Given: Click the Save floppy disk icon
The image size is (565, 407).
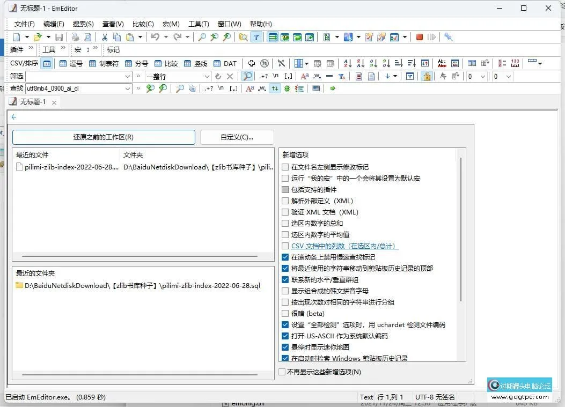Looking at the screenshot, I should 59,37.
